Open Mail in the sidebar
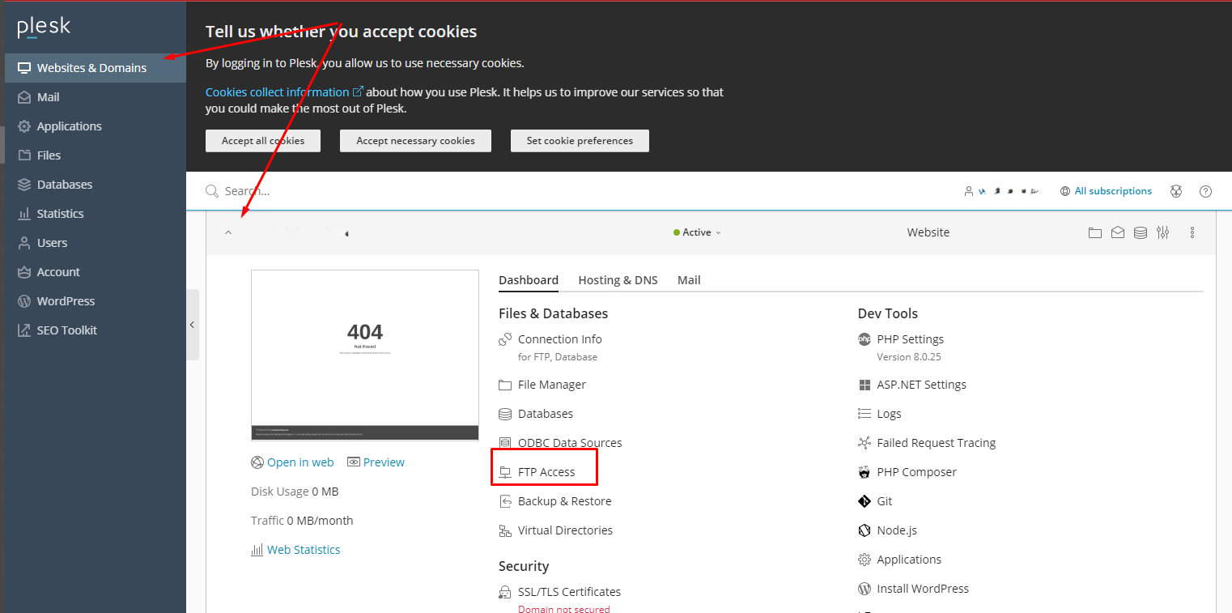Screen dimensions: 1232x613 pos(96,97)
